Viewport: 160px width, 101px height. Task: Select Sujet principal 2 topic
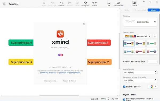pos(99,62)
